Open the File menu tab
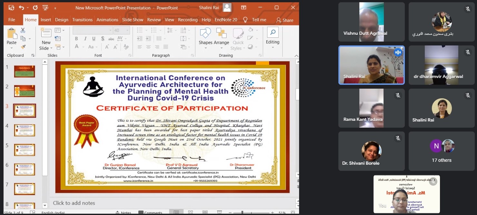 click(x=12, y=20)
